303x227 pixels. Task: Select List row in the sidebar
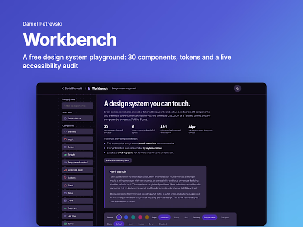pyautogui.click(x=77, y=216)
